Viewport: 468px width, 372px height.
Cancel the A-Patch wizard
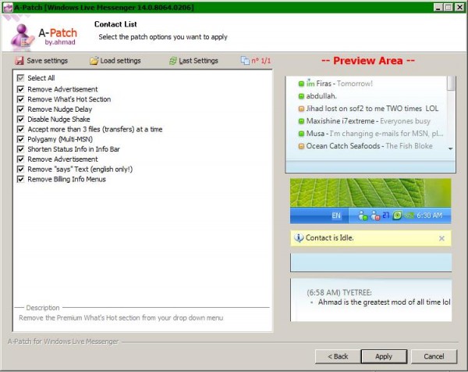[x=434, y=356]
